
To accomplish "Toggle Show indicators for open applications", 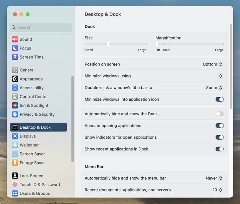I will point(219,137).
